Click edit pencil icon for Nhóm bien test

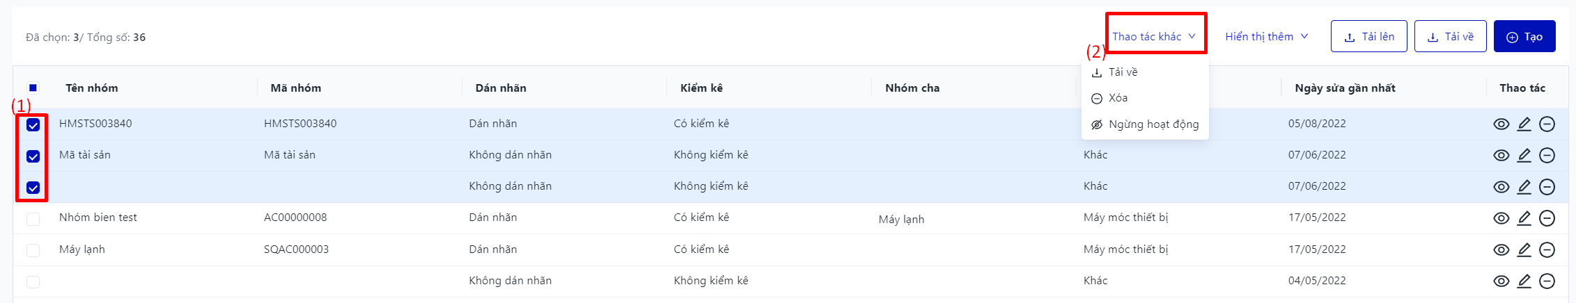click(x=1524, y=218)
